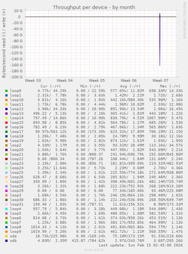Click the 'Week 05' axis label

point(97,81)
